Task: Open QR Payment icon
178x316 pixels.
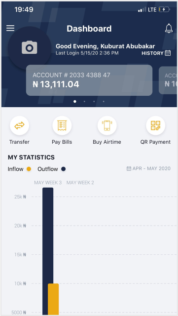Action: point(155,125)
